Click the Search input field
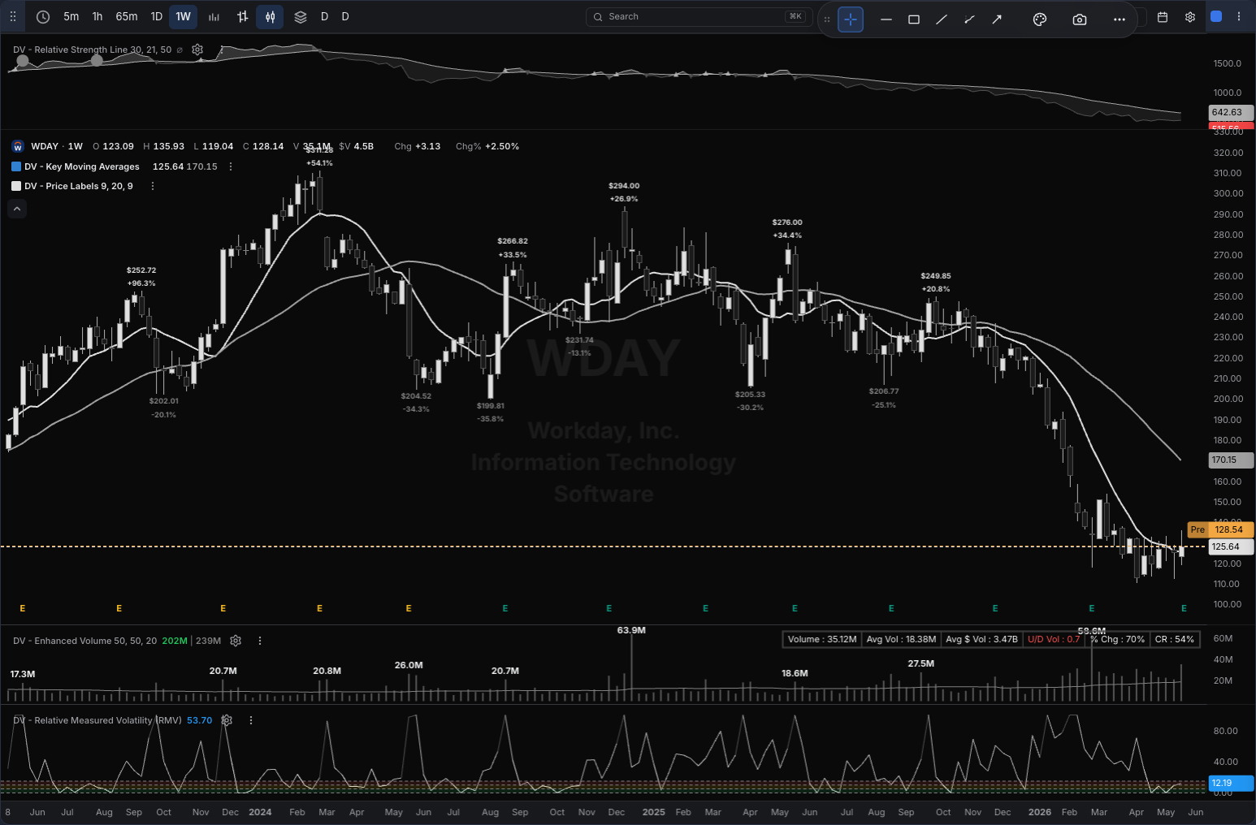 coord(699,16)
